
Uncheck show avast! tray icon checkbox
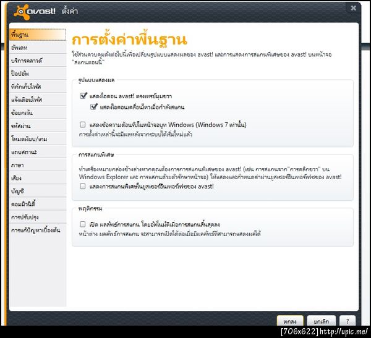click(x=83, y=96)
